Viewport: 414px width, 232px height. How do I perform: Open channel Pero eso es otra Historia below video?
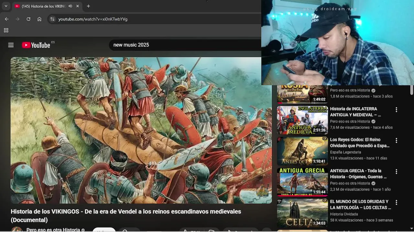[x=53, y=230]
